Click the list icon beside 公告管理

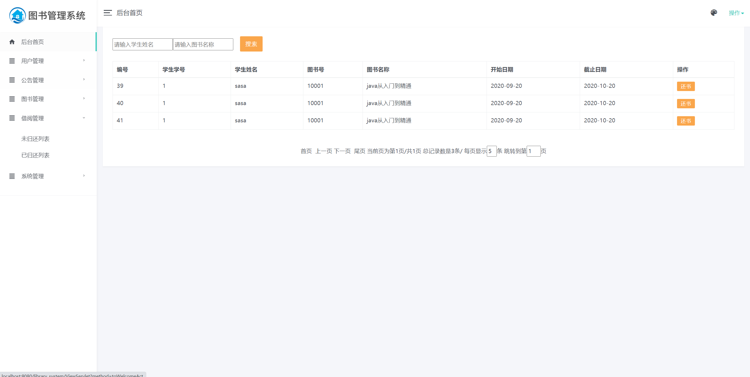12,80
